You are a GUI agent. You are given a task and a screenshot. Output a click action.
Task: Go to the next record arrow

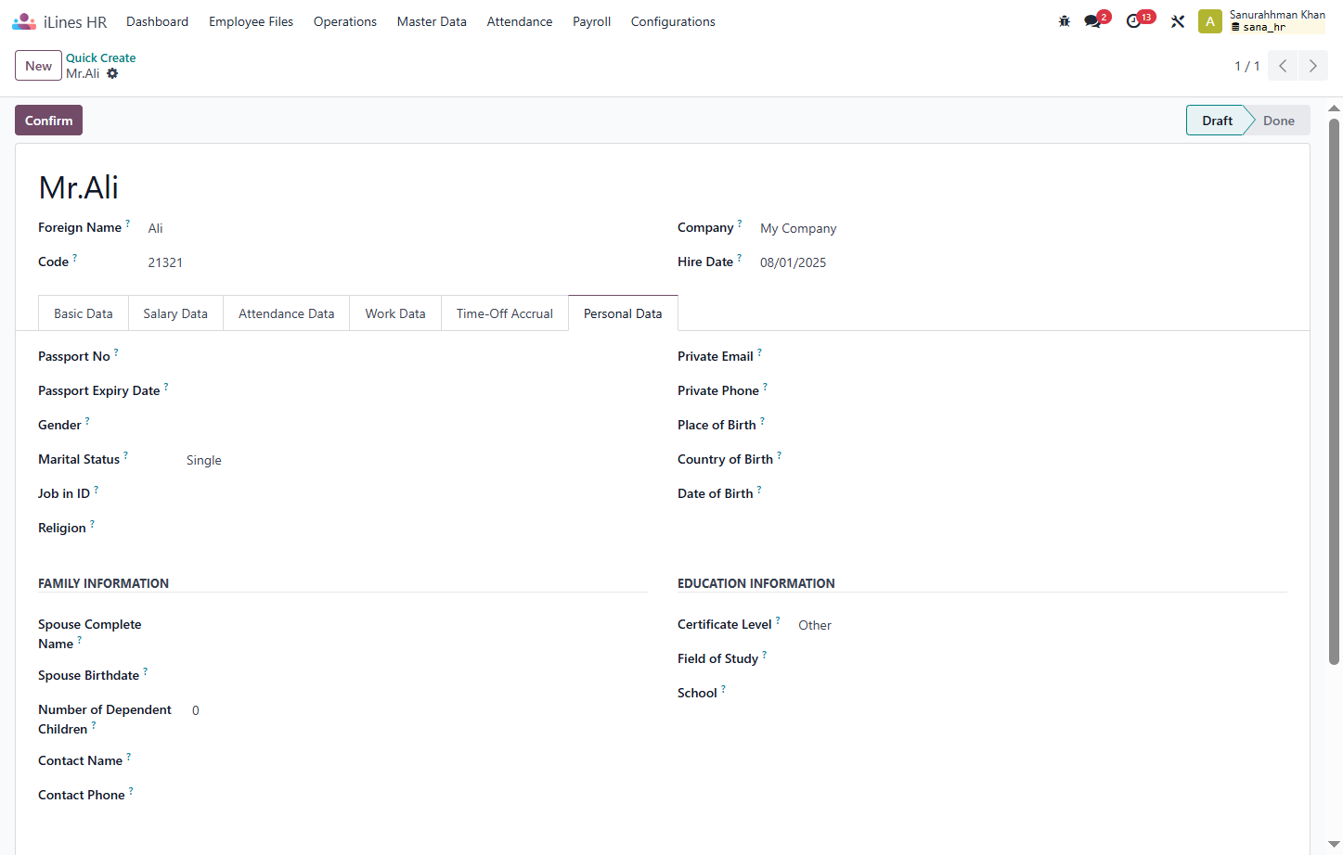1312,66
